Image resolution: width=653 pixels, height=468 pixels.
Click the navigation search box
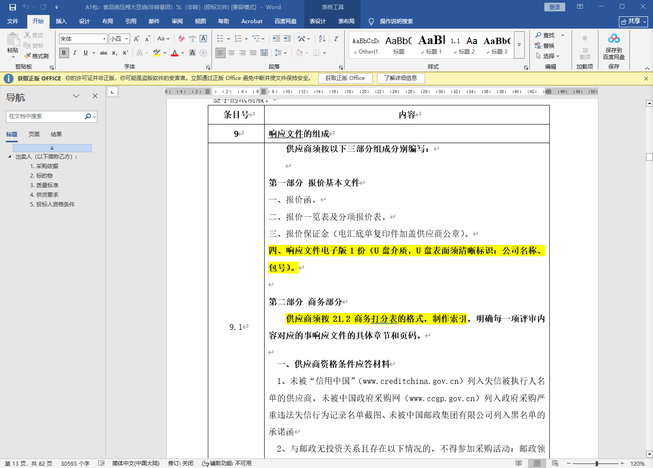[x=45, y=116]
